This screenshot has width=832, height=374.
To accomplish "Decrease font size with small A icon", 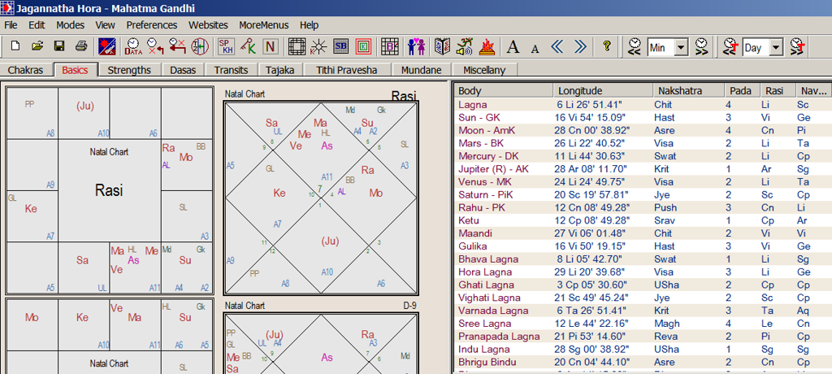I will (x=535, y=48).
